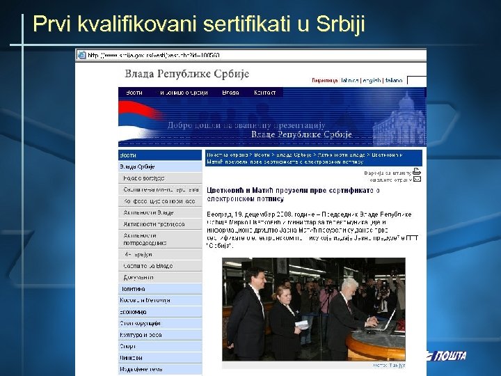This screenshot has width=501, height=376.
Task: Click the Пошта logo on the slide
Action: point(446,356)
